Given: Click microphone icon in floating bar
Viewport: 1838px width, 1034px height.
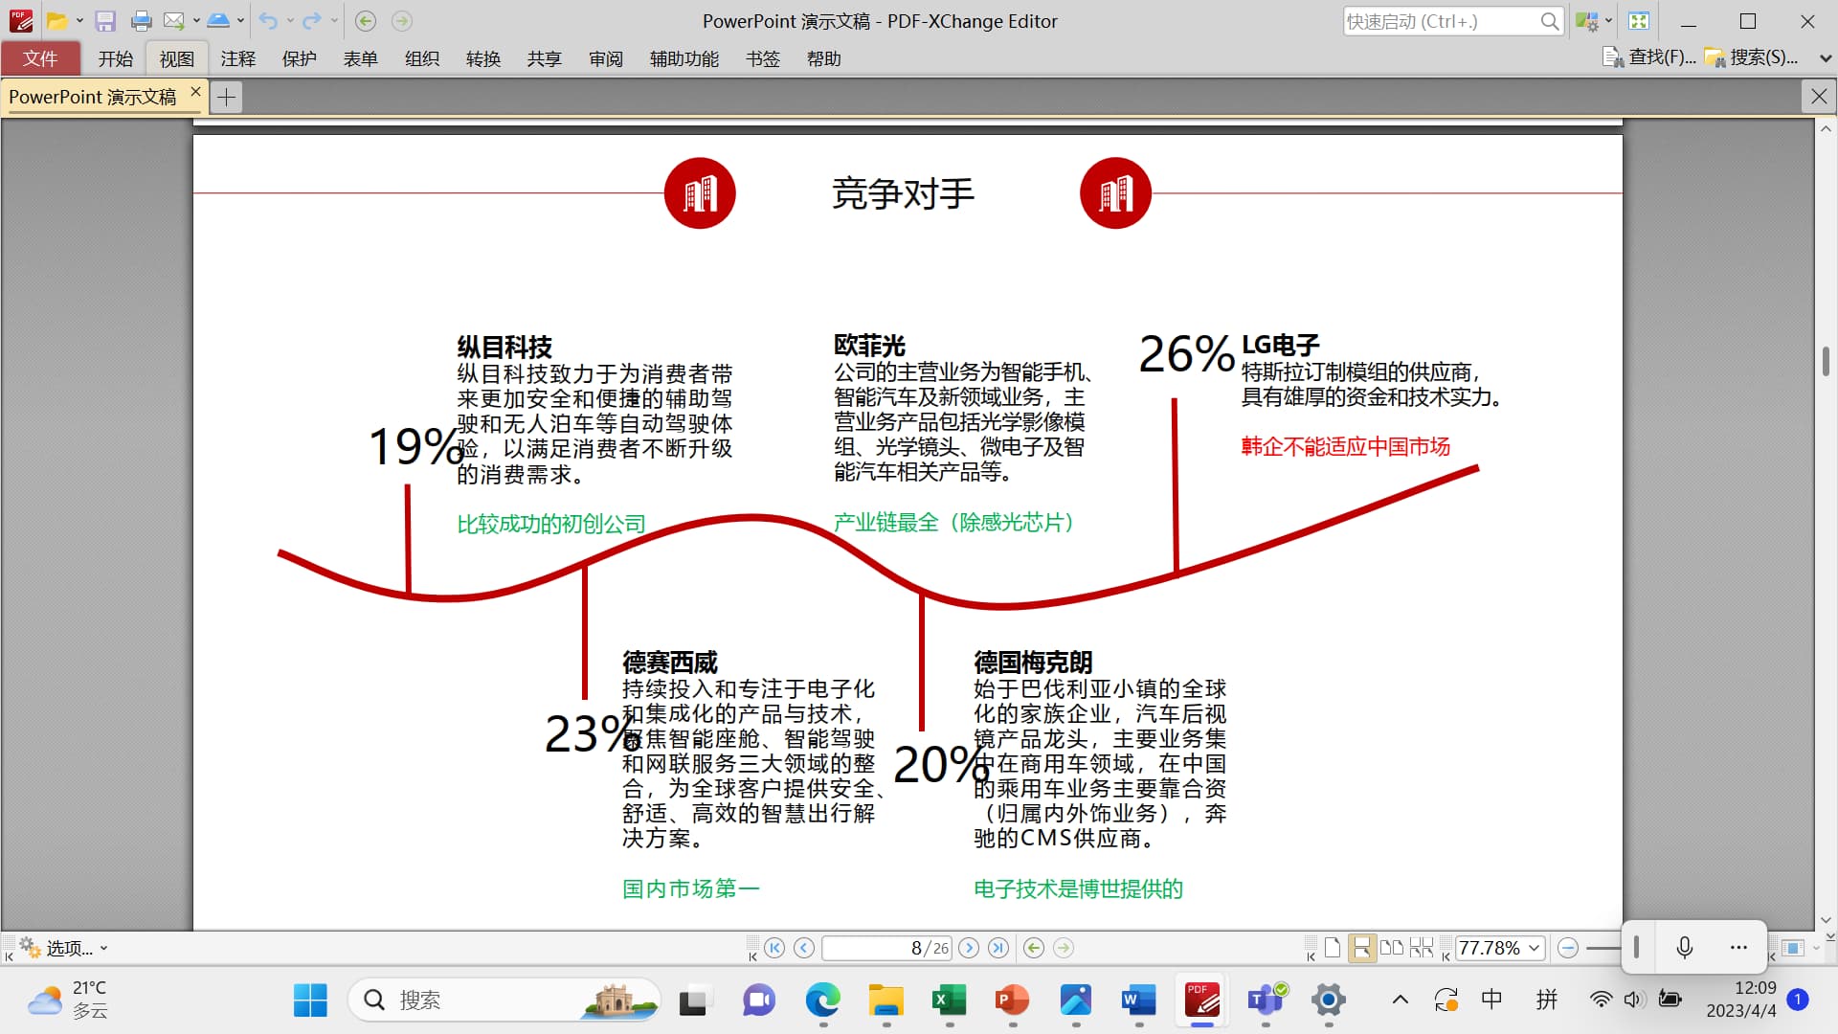Looking at the screenshot, I should 1685,948.
